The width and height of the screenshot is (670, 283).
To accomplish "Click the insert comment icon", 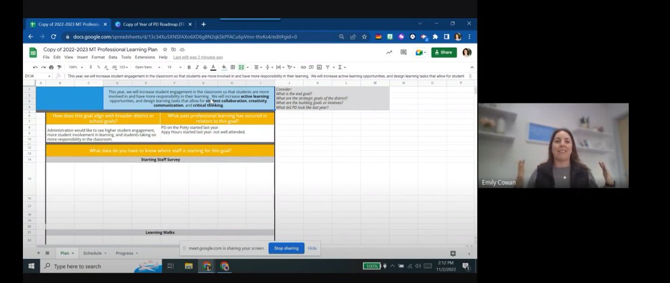I will pos(310,67).
